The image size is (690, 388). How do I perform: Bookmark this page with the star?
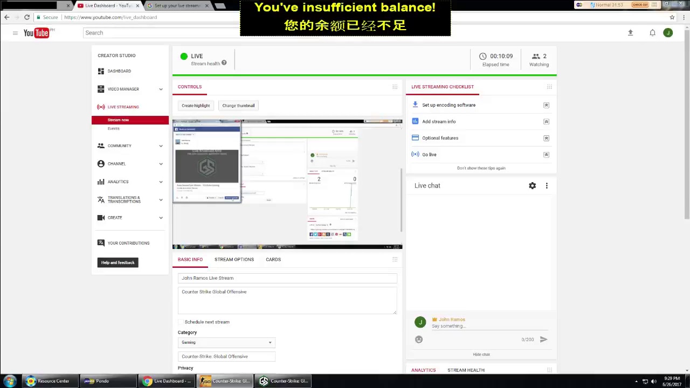672,17
